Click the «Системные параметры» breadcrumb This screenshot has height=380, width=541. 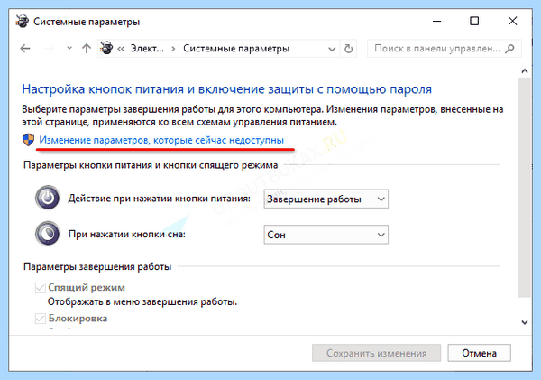pos(236,49)
